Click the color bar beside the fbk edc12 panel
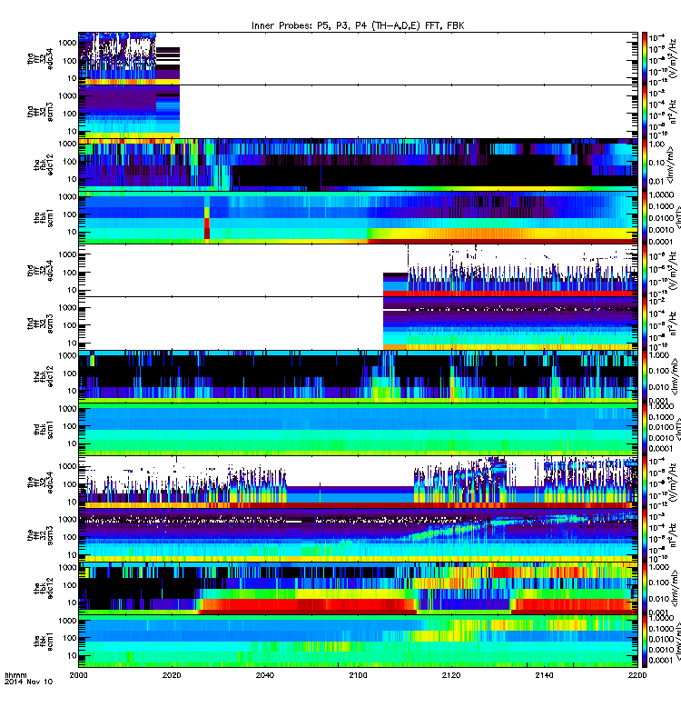 (645, 588)
